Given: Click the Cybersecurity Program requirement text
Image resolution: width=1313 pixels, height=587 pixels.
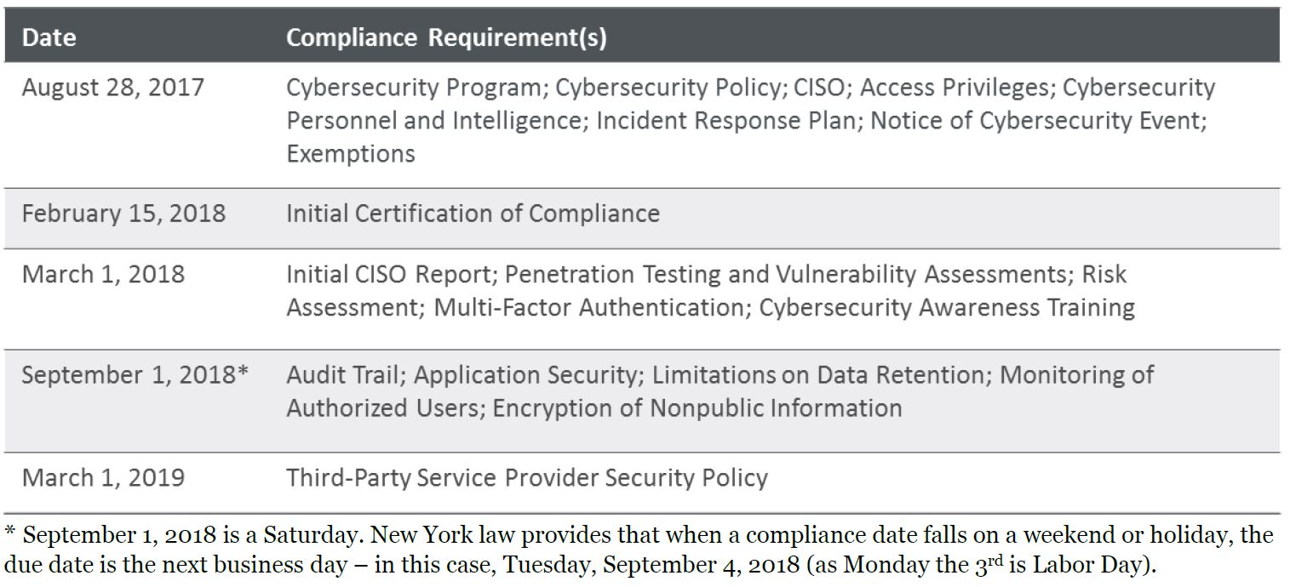Looking at the screenshot, I should point(414,88).
